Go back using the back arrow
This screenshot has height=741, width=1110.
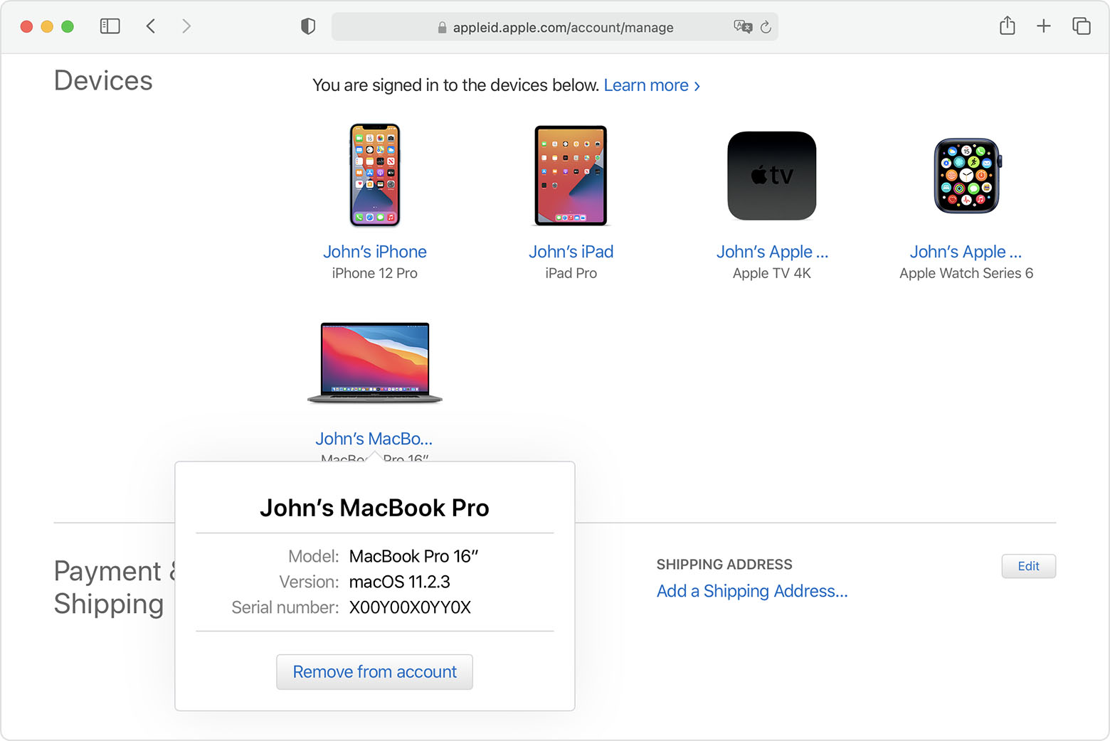(151, 26)
